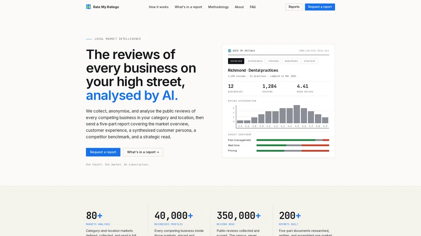The height and width of the screenshot is (236, 421).
Task: Click the small logo in the report card header
Action: click(229, 51)
